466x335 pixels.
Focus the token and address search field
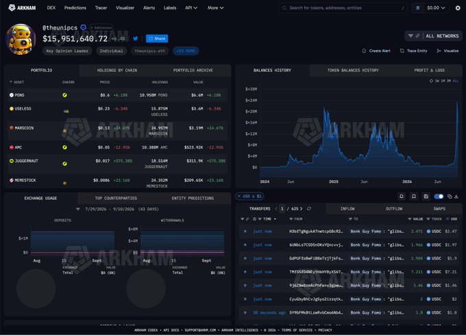[x=343, y=8]
